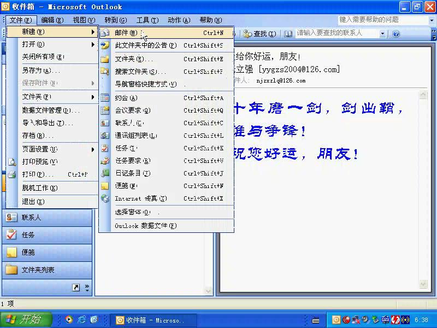Image resolution: width=437 pixels, height=328 pixels.
Task: Click the mail envelope icon in New submenu
Action: [105, 33]
